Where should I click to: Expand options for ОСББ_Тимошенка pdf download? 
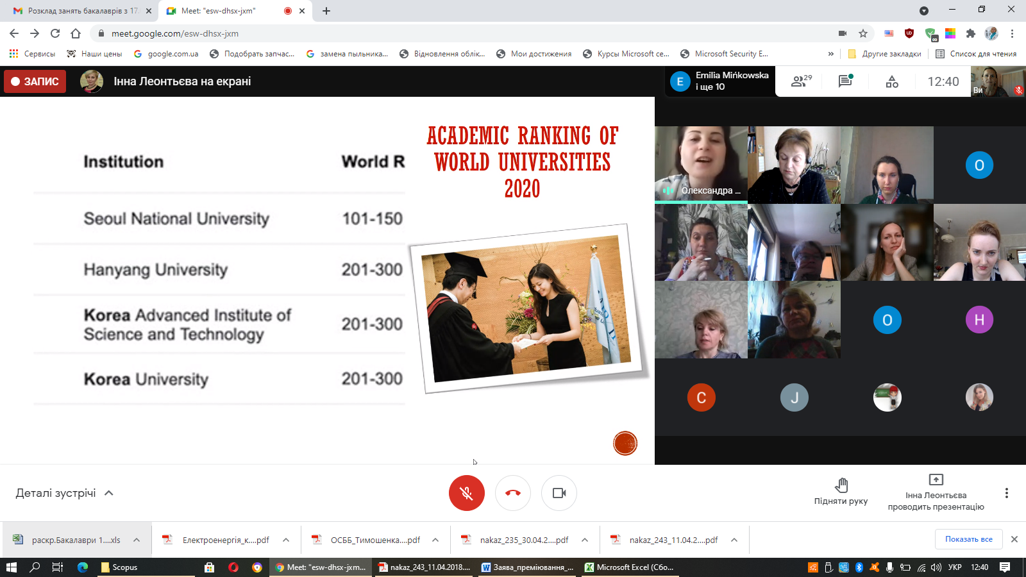coord(435,540)
